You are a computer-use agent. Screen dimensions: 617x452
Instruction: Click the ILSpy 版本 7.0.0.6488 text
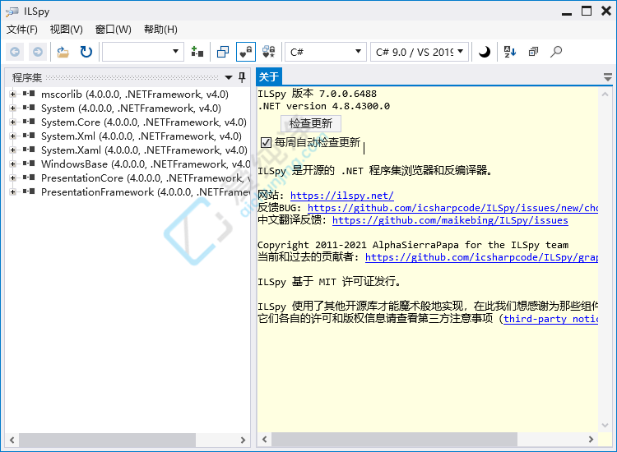pos(318,94)
